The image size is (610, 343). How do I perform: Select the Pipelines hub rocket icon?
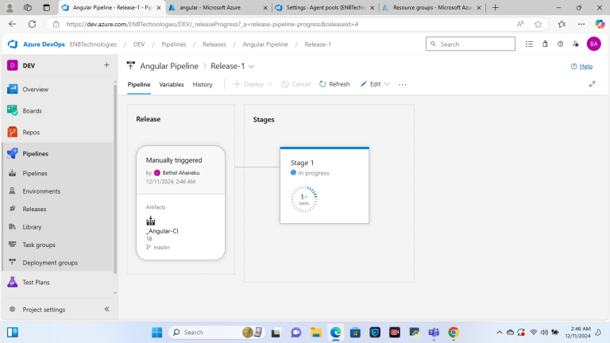point(13,153)
